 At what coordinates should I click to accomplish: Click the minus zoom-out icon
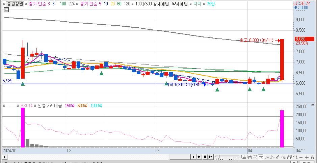point(301,157)
